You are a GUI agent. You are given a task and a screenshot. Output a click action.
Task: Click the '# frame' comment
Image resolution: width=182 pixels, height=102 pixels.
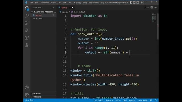84,66
